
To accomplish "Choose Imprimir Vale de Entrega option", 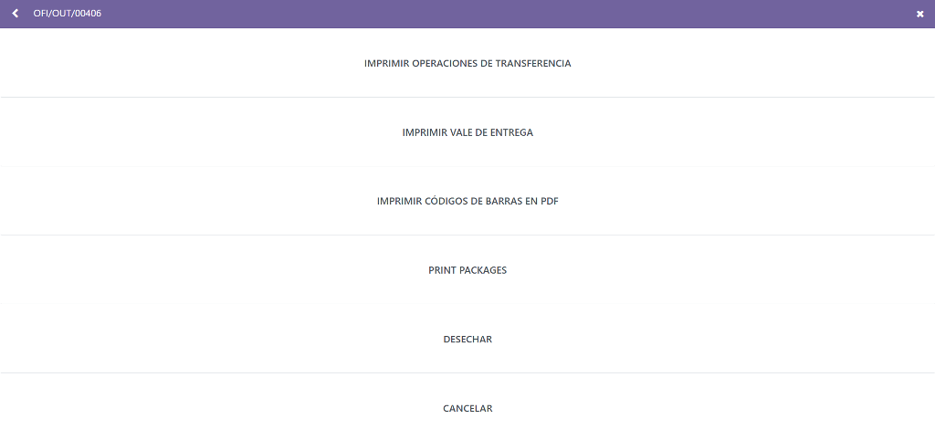I will pyautogui.click(x=467, y=132).
